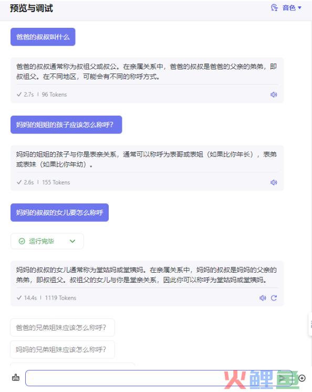Viewport: 312px width, 392px height.
Task: Click user message 妈妈的姐姐的孩子应该怎么称呼
Action: coord(66,125)
